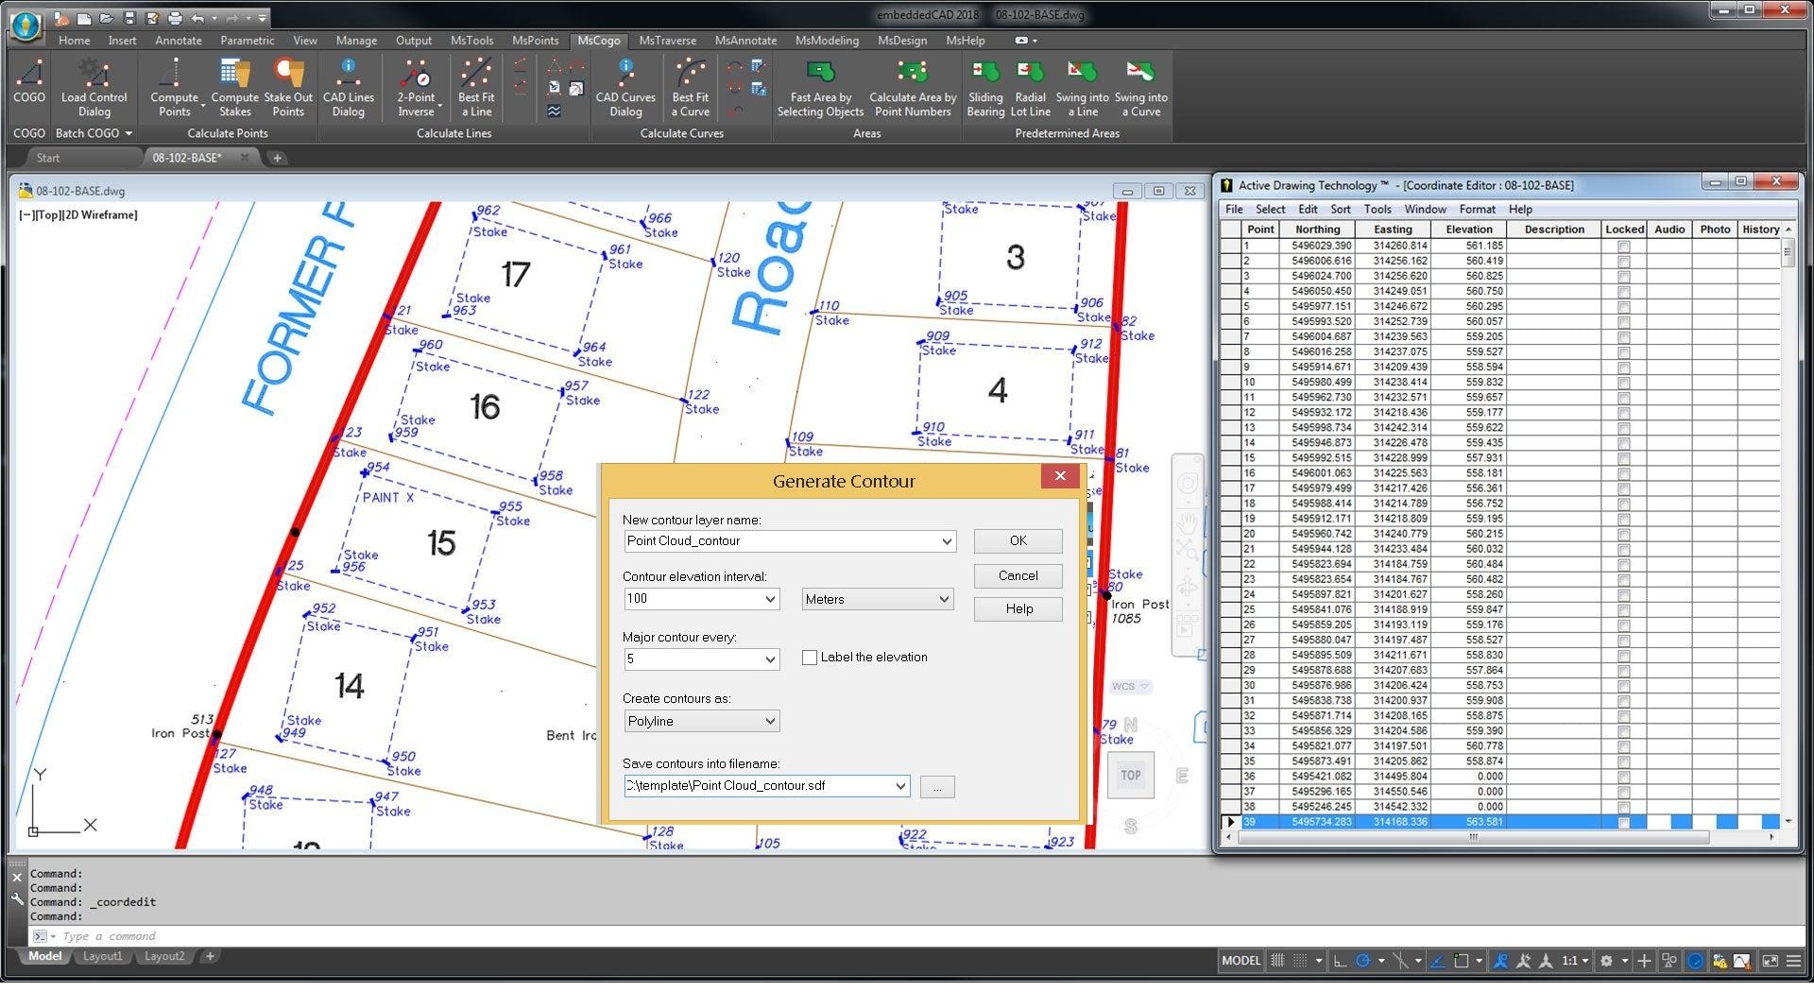Switch to the Layout1 tab
Screen dimensions: 1814x992
[x=103, y=956]
